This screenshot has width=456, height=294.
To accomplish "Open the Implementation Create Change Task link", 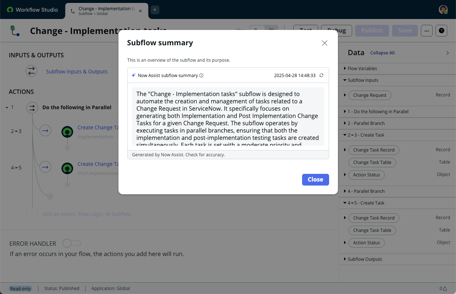I will click(x=98, y=127).
